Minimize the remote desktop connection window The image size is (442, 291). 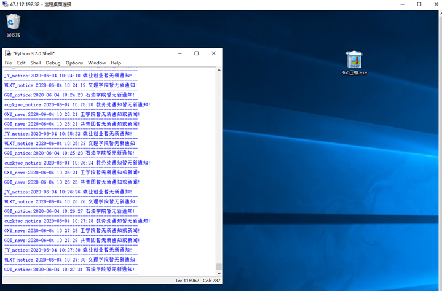coord(402,4)
